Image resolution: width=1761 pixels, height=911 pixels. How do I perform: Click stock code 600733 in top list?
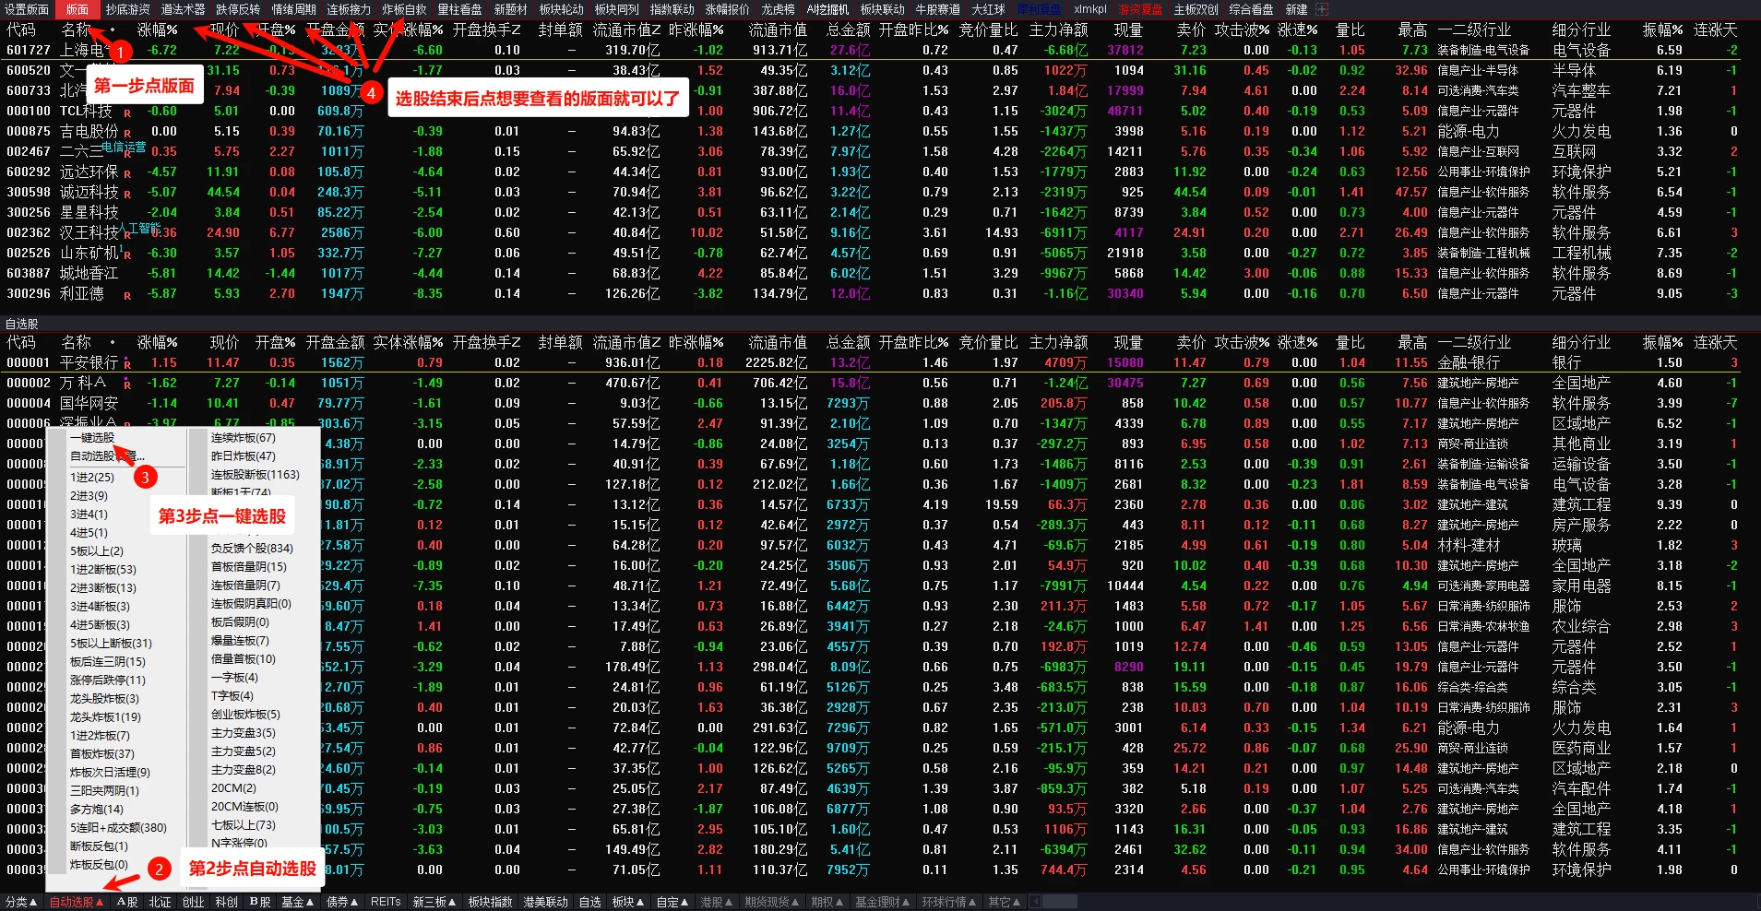29,90
